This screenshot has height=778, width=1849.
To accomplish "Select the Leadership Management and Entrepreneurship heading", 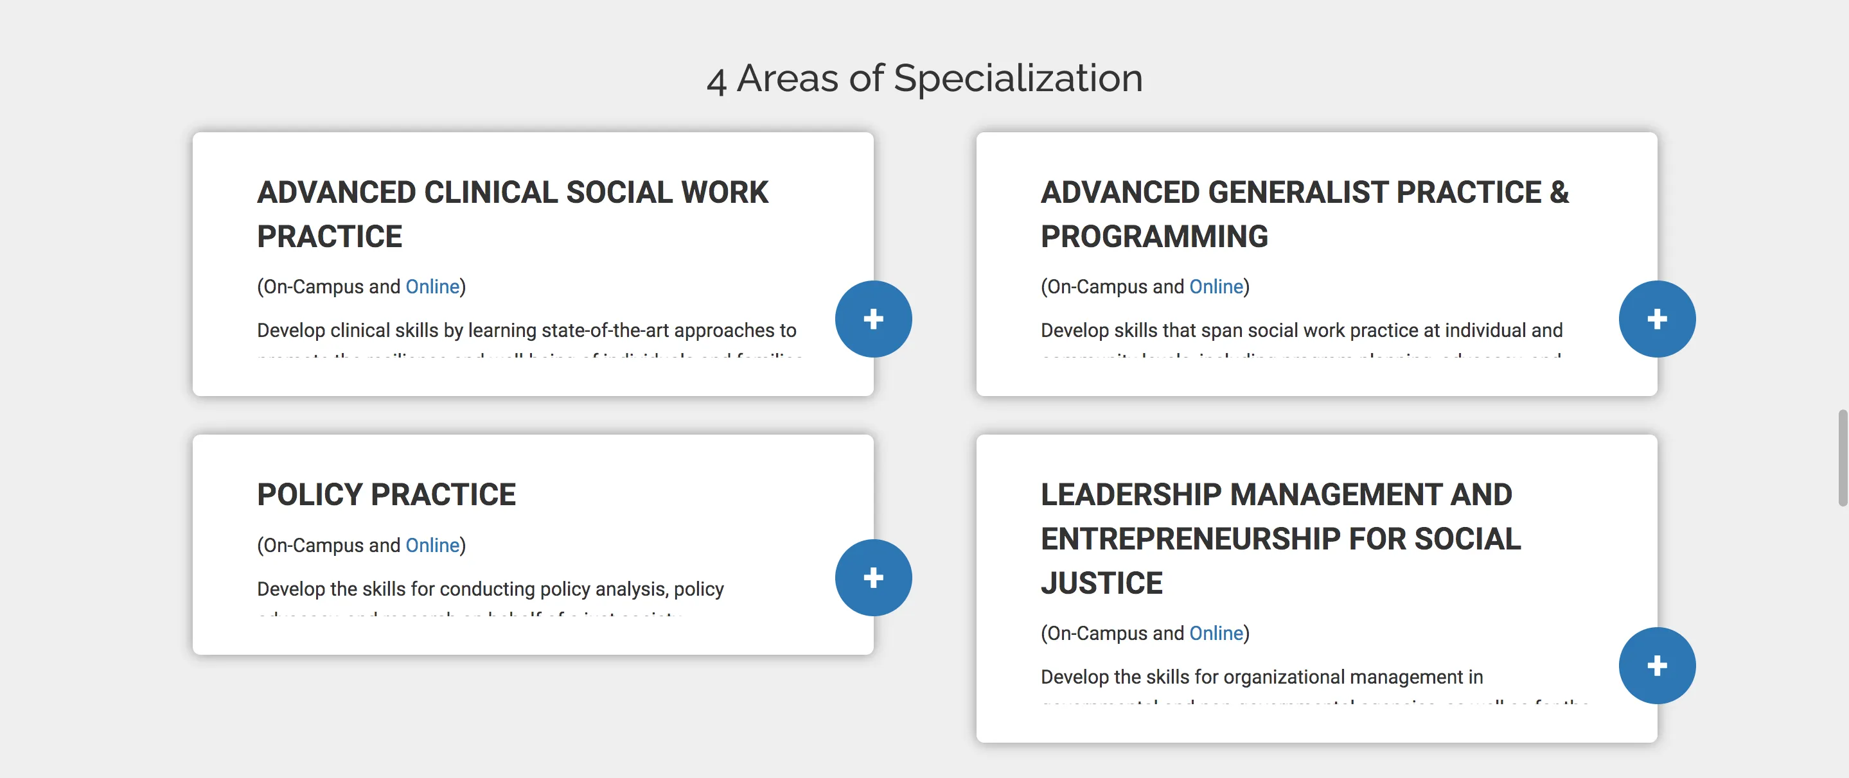I will click(x=1280, y=538).
